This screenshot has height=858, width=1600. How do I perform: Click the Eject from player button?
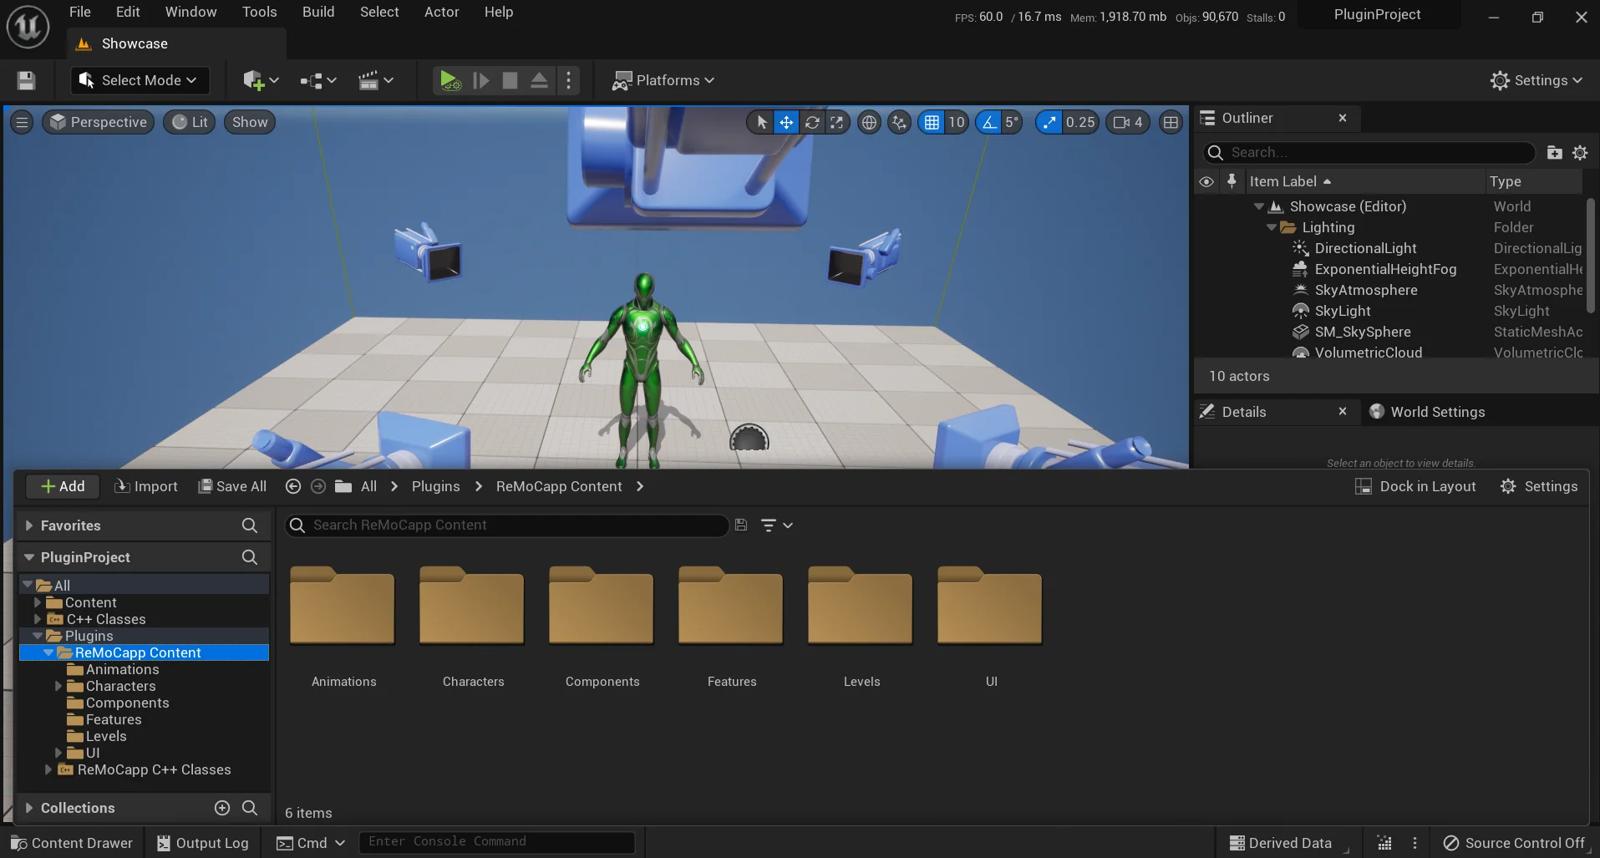[540, 80]
